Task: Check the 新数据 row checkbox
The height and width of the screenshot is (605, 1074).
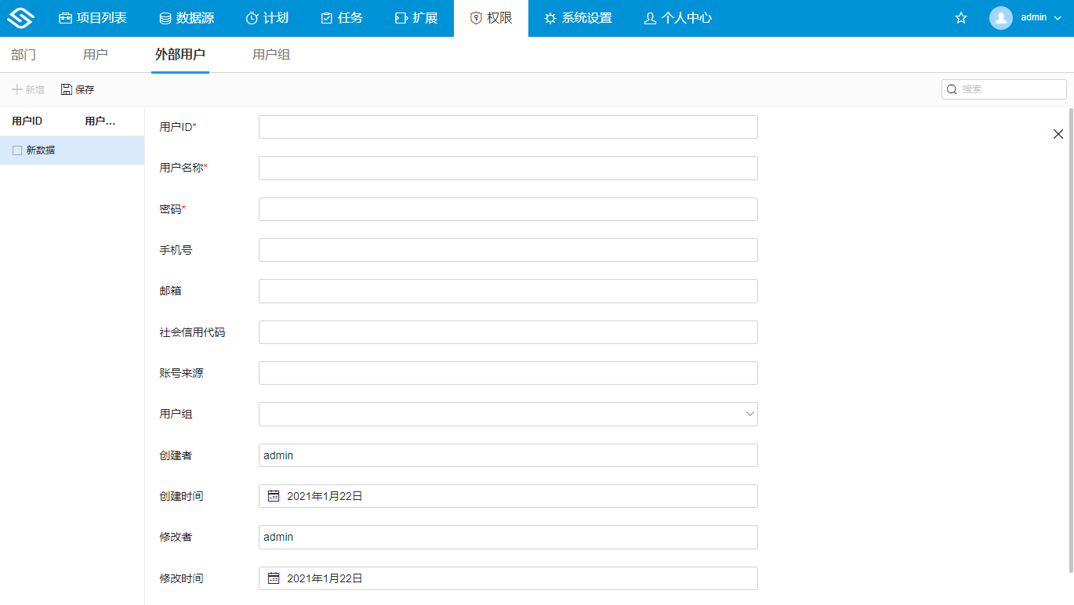Action: pyautogui.click(x=17, y=150)
